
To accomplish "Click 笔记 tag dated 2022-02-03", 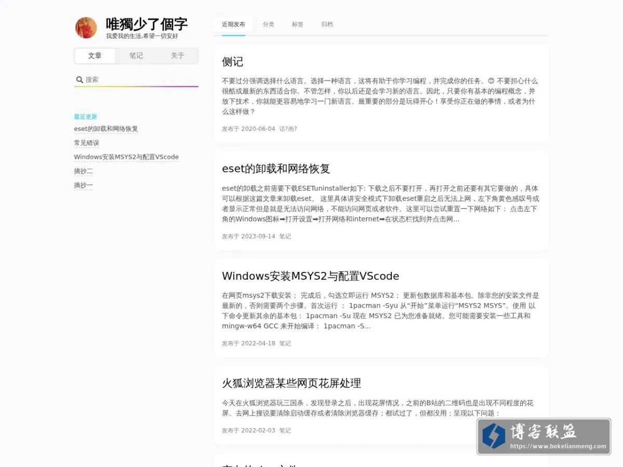I will (x=285, y=430).
